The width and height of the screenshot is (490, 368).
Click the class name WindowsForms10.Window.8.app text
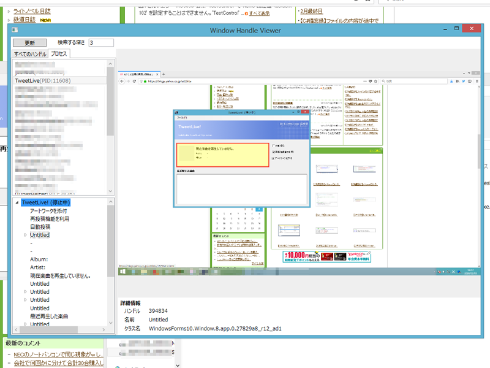tap(215, 329)
